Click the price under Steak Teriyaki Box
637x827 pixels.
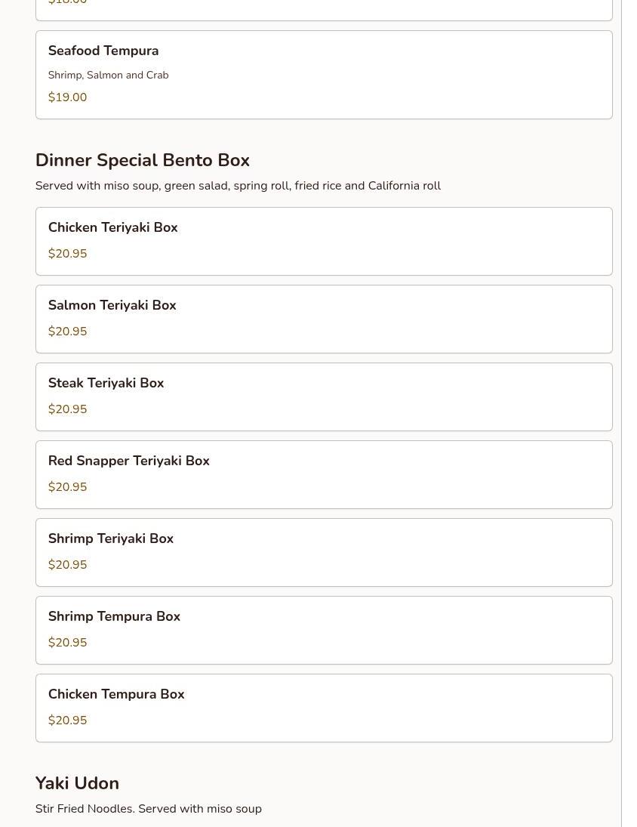coord(67,409)
